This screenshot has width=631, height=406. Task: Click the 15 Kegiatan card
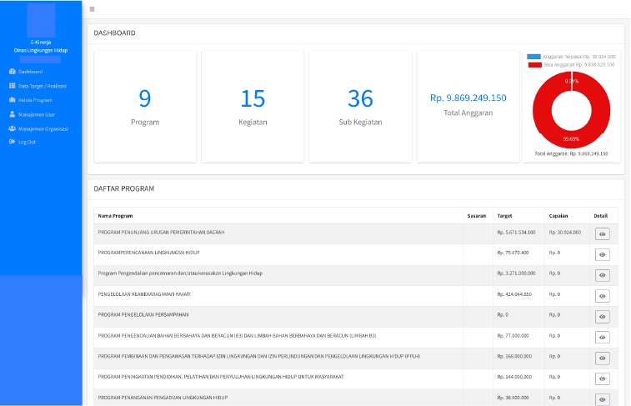click(253, 107)
